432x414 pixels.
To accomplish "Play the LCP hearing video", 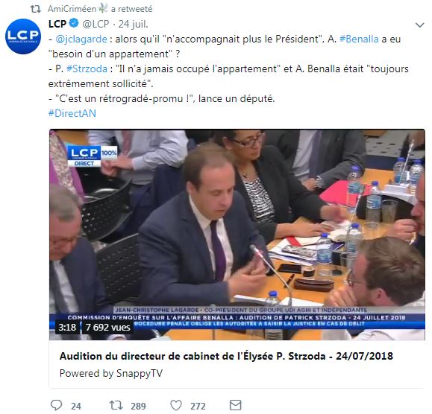I will (x=237, y=235).
